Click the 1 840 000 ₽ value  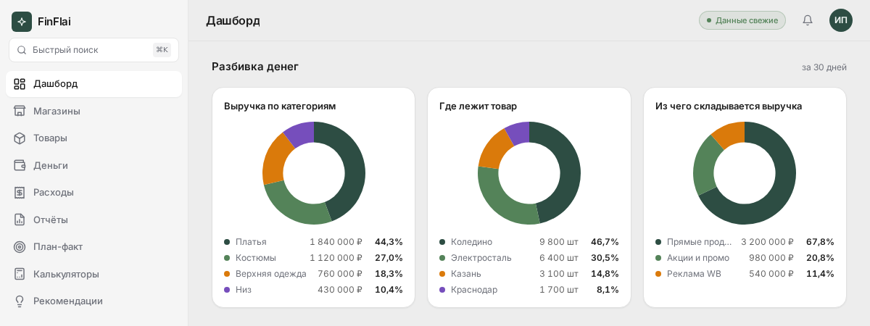(x=336, y=242)
